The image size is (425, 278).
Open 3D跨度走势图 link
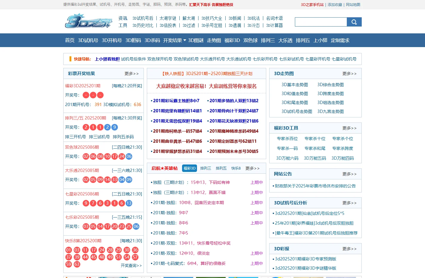pos(330,94)
